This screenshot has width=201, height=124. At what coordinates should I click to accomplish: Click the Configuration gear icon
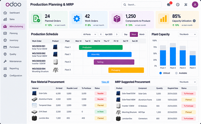tap(5, 76)
